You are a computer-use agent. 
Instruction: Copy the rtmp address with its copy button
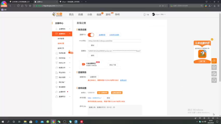coord(93,45)
